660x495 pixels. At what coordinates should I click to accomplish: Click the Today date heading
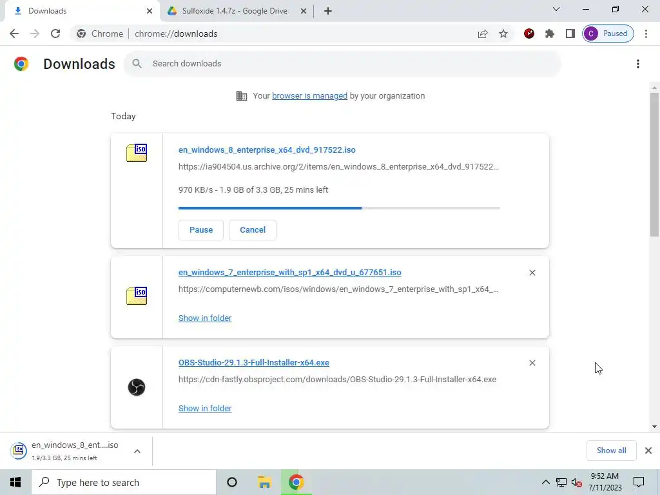pos(123,116)
